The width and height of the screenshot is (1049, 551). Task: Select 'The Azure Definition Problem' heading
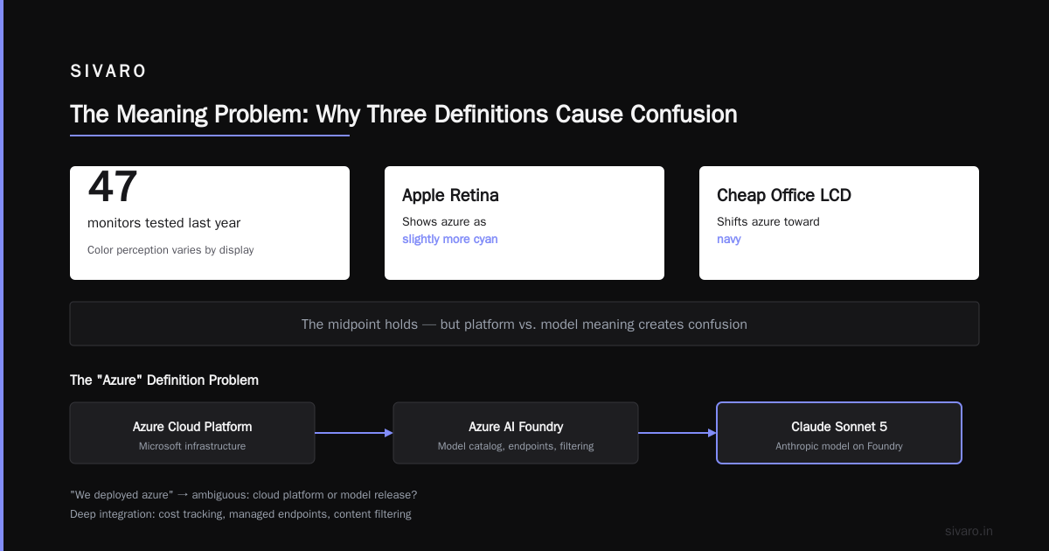pyautogui.click(x=164, y=380)
